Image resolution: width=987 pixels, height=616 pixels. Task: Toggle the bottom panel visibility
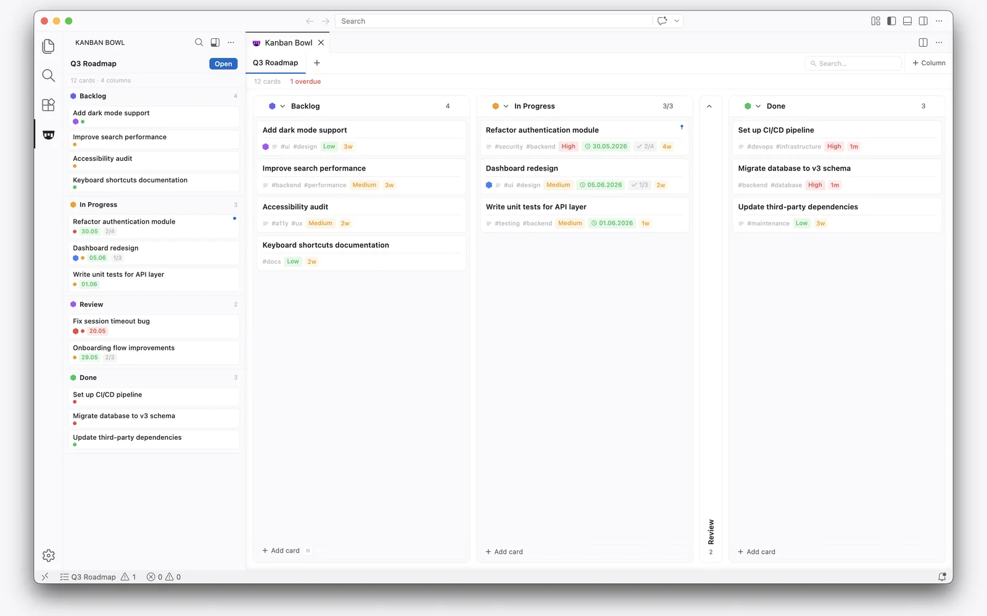coord(907,21)
